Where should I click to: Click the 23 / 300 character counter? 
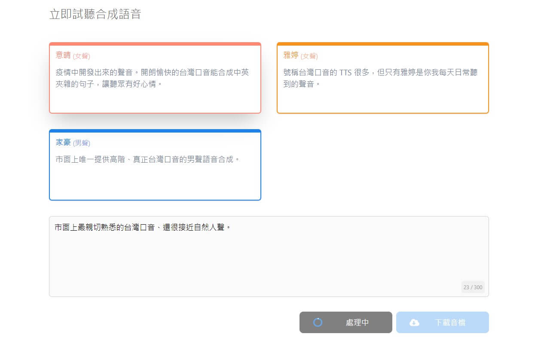point(473,287)
